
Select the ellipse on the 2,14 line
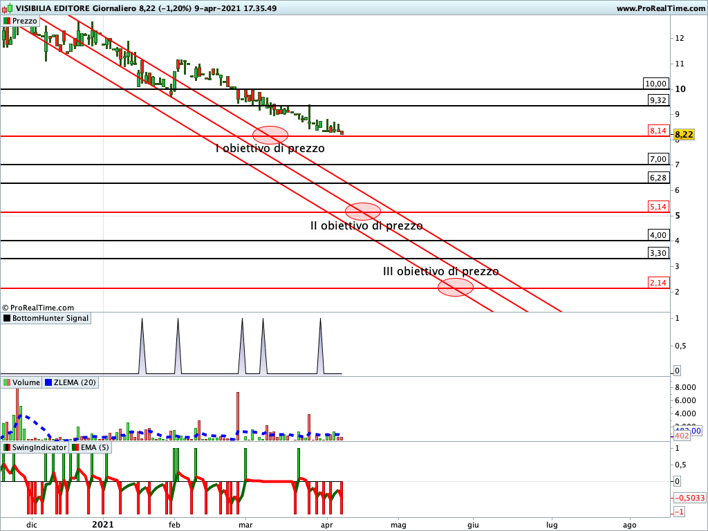click(x=456, y=288)
